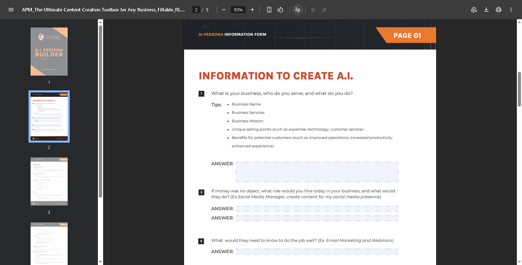Click the undo arrow icon
The image size is (522, 265).
click(313, 10)
